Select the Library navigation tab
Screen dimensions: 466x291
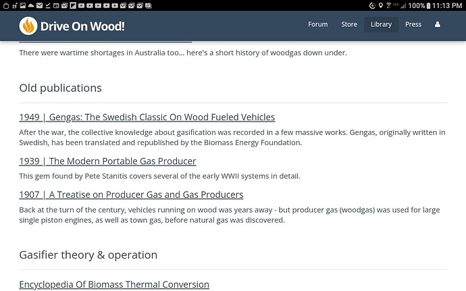tap(381, 24)
